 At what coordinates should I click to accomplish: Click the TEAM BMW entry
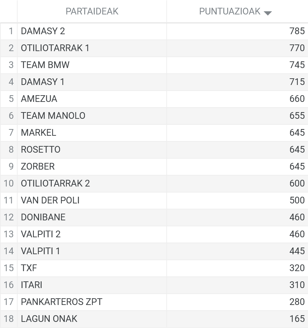92,65
